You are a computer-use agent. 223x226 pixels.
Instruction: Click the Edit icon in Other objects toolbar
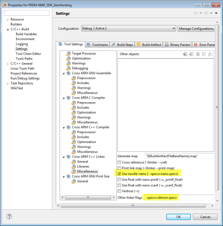click(198, 54)
